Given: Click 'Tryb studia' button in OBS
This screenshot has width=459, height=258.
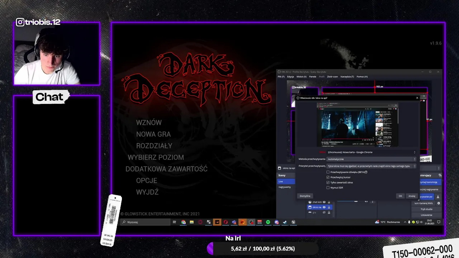Looking at the screenshot, I should point(426,209).
